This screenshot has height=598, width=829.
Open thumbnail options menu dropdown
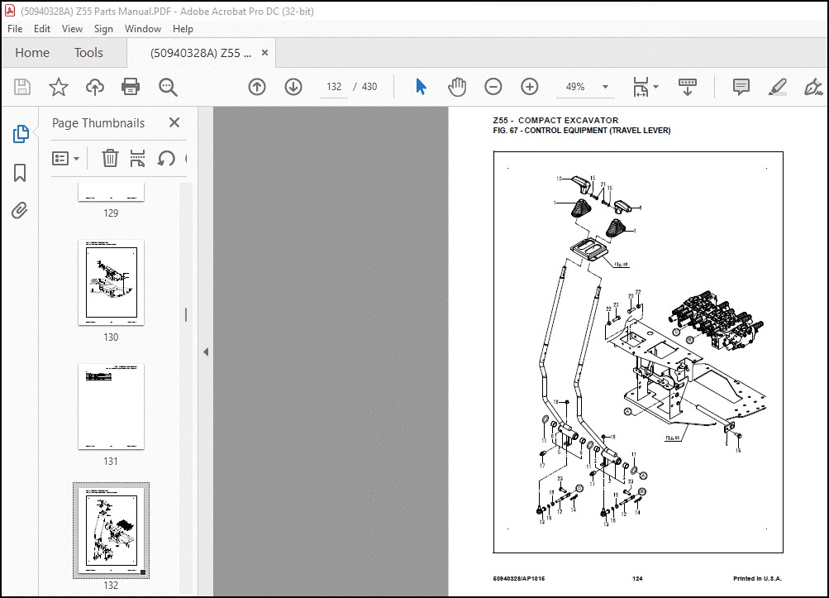(x=65, y=158)
